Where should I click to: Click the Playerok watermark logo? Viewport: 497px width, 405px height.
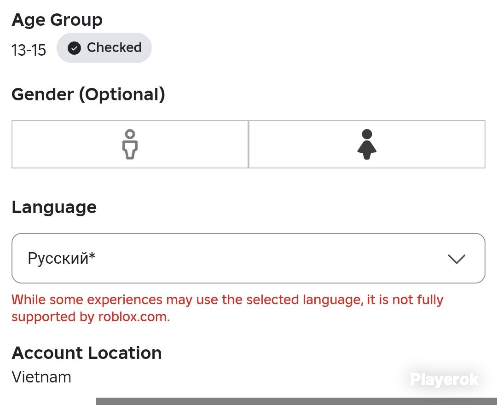coord(445,379)
